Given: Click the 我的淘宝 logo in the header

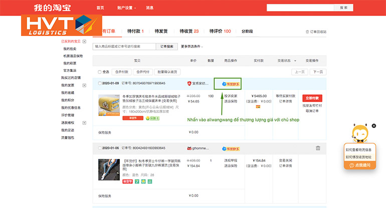Looking at the screenshot, I should pyautogui.click(x=52, y=7).
